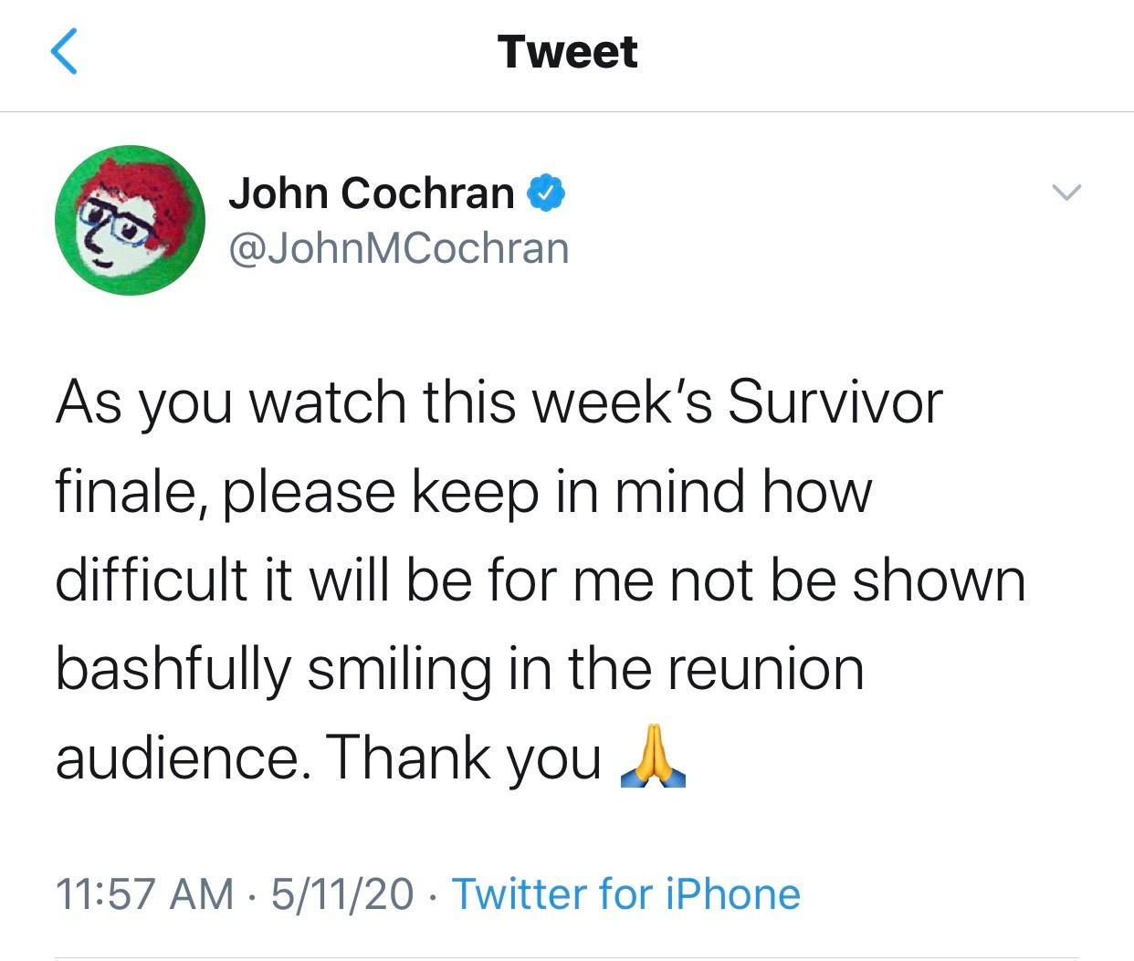
Task: Select the tweet timestamp 11:57 AM
Action: pyautogui.click(x=144, y=894)
